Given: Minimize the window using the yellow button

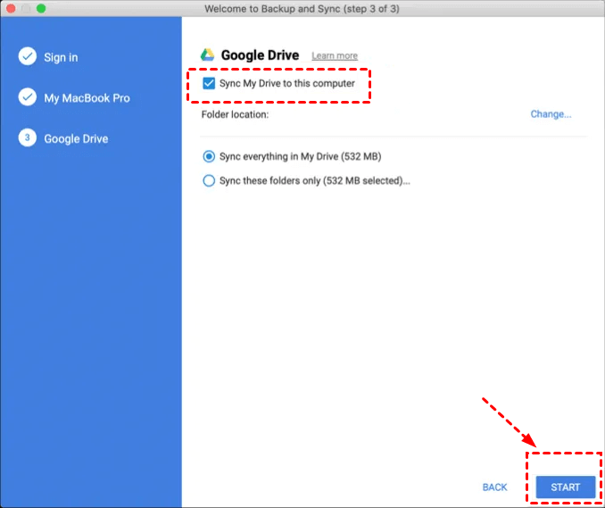Looking at the screenshot, I should point(25,8).
